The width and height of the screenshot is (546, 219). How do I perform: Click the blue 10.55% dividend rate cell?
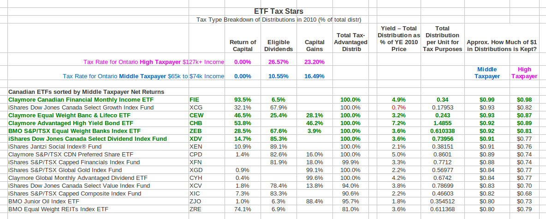[278, 76]
